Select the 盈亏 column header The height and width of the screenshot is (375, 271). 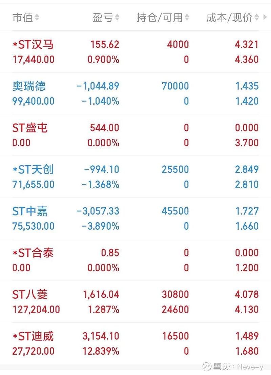point(103,17)
